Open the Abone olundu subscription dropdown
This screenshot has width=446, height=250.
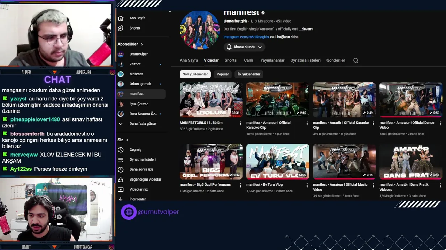tap(244, 47)
